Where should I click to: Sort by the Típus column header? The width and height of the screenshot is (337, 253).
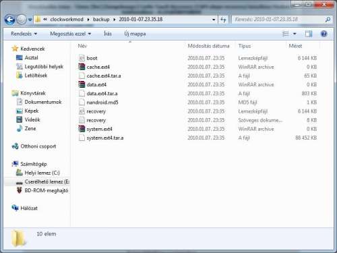coord(245,46)
